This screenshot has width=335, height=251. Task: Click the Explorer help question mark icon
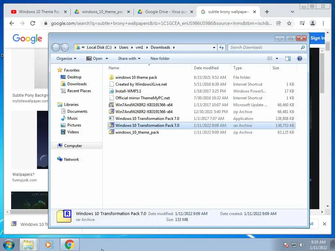point(300,59)
